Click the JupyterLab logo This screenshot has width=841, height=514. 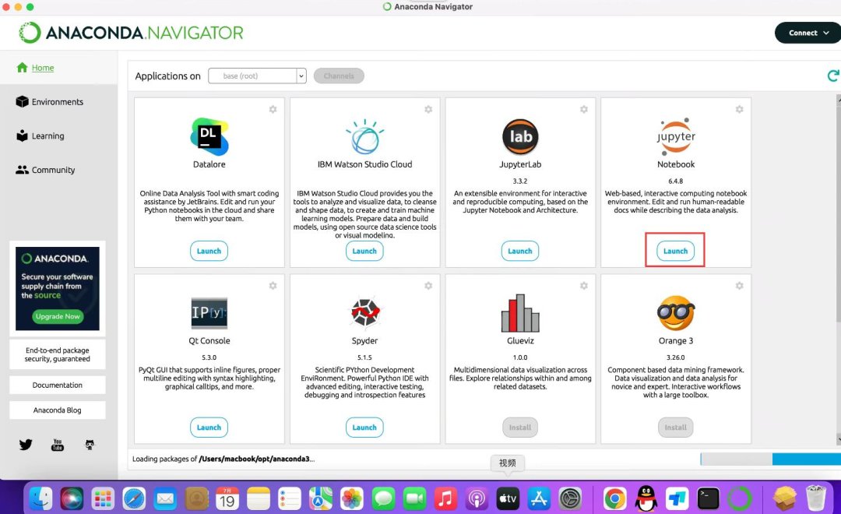[x=520, y=136]
